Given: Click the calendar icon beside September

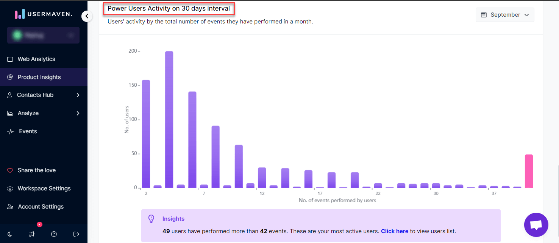Looking at the screenshot, I should click(484, 14).
